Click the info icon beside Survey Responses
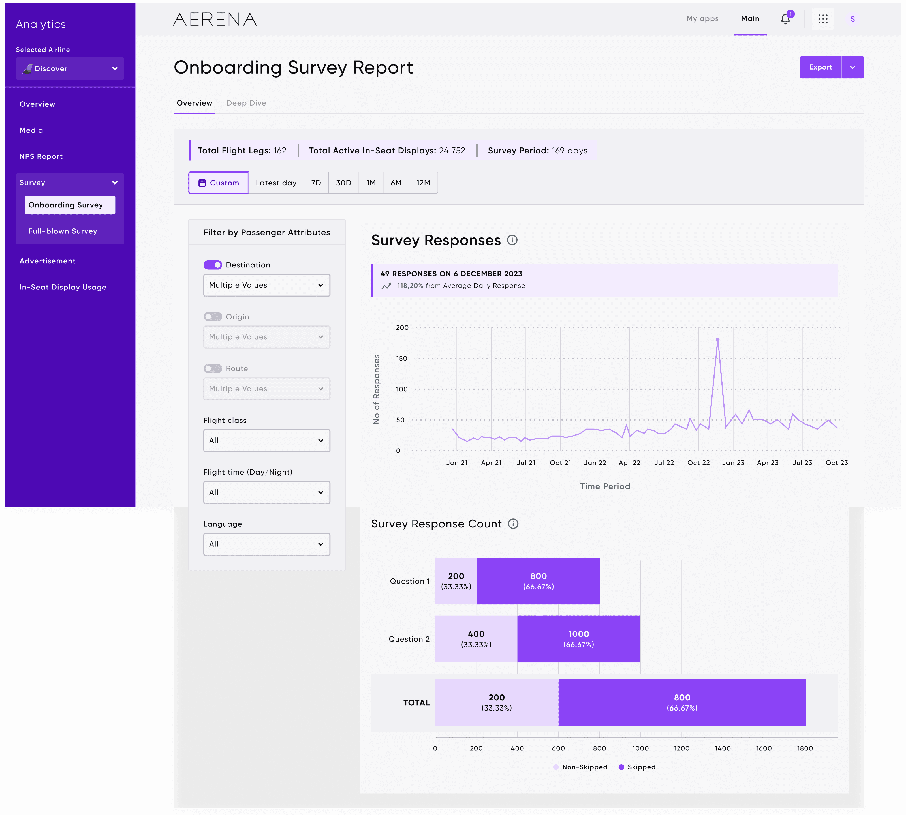The width and height of the screenshot is (906, 815). [x=512, y=240]
